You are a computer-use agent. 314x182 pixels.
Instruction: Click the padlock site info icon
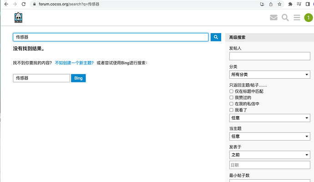[35, 4]
